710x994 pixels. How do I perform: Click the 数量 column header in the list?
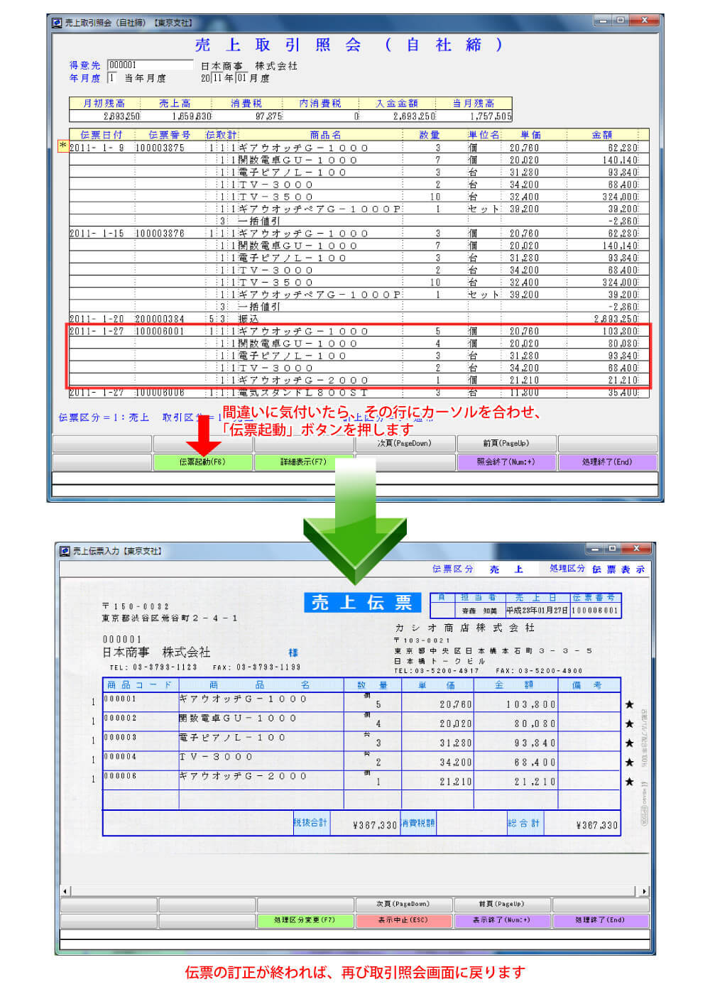pyautogui.click(x=429, y=135)
